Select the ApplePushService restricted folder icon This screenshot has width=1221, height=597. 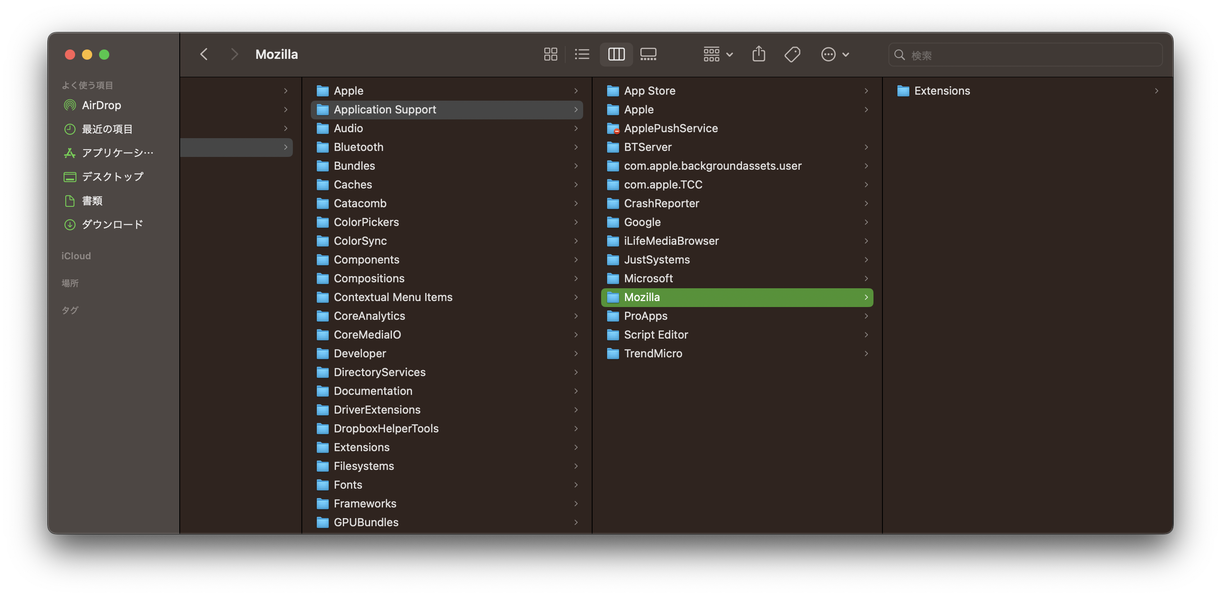pyautogui.click(x=613, y=128)
